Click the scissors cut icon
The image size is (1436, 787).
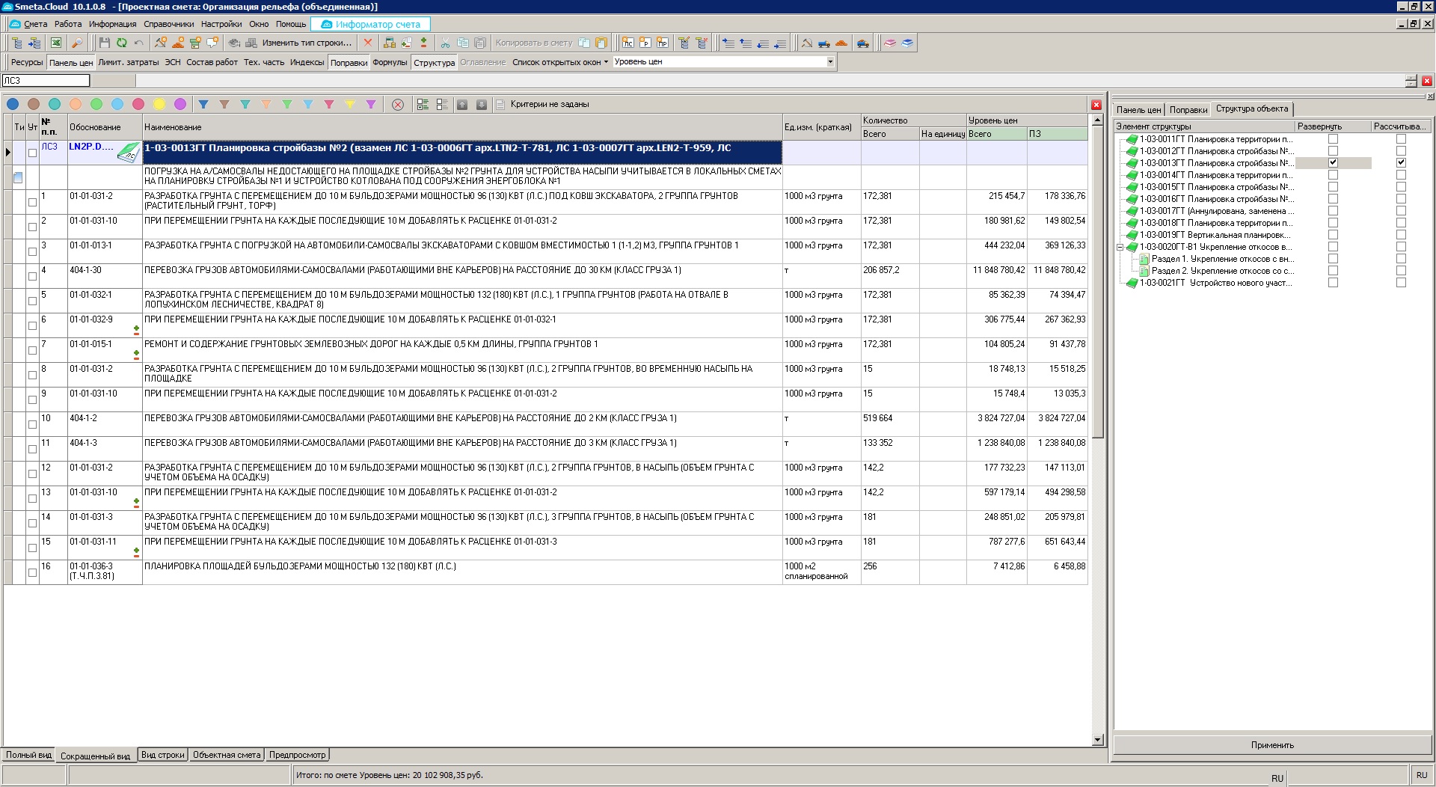(446, 43)
